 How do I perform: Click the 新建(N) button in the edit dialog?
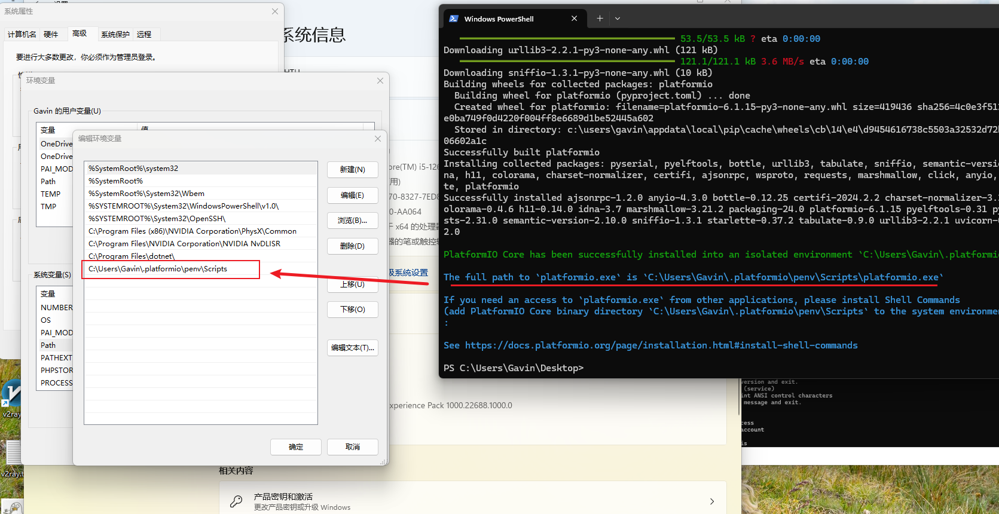(x=353, y=170)
